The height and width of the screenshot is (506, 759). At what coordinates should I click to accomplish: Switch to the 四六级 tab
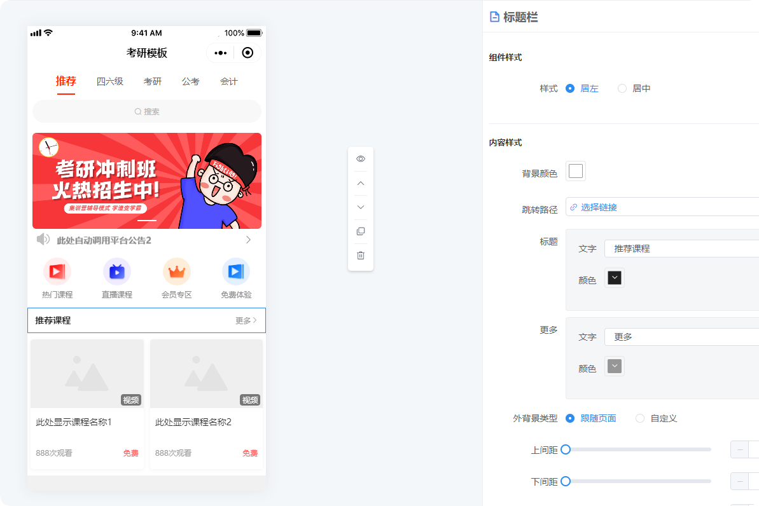coord(110,81)
